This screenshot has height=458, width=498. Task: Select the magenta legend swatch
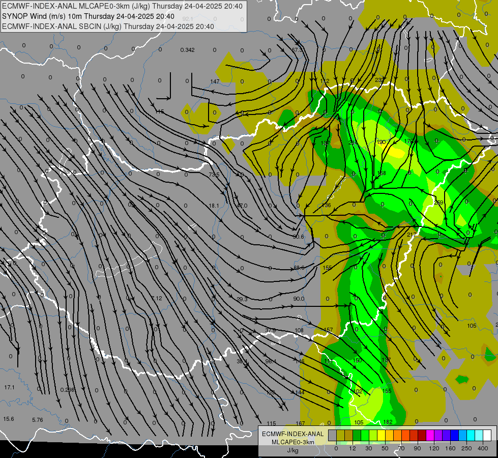coord(430,436)
